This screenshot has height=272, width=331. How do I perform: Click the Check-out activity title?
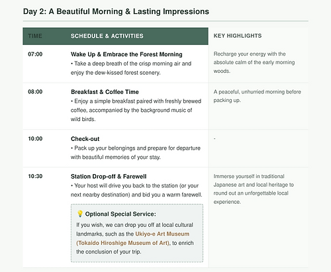[85, 139]
